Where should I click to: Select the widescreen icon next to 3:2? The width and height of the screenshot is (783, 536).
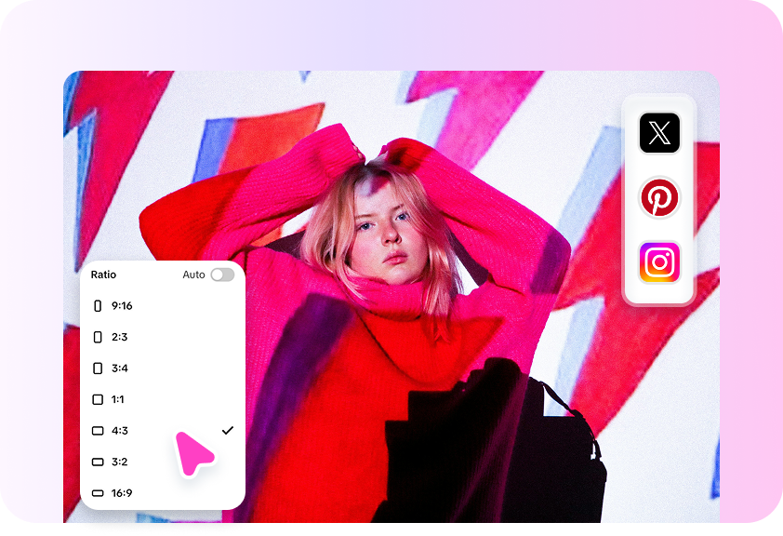click(99, 462)
